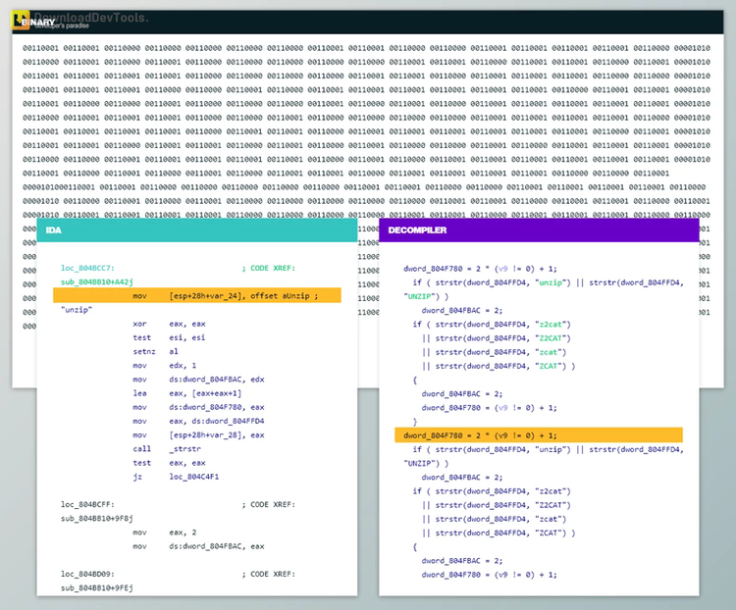
Task: Click the CODE XREF comment beside loc_804BCFF
Action: pyautogui.click(x=269, y=504)
